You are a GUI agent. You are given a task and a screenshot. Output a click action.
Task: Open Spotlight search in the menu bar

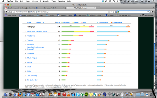pos(154,1)
